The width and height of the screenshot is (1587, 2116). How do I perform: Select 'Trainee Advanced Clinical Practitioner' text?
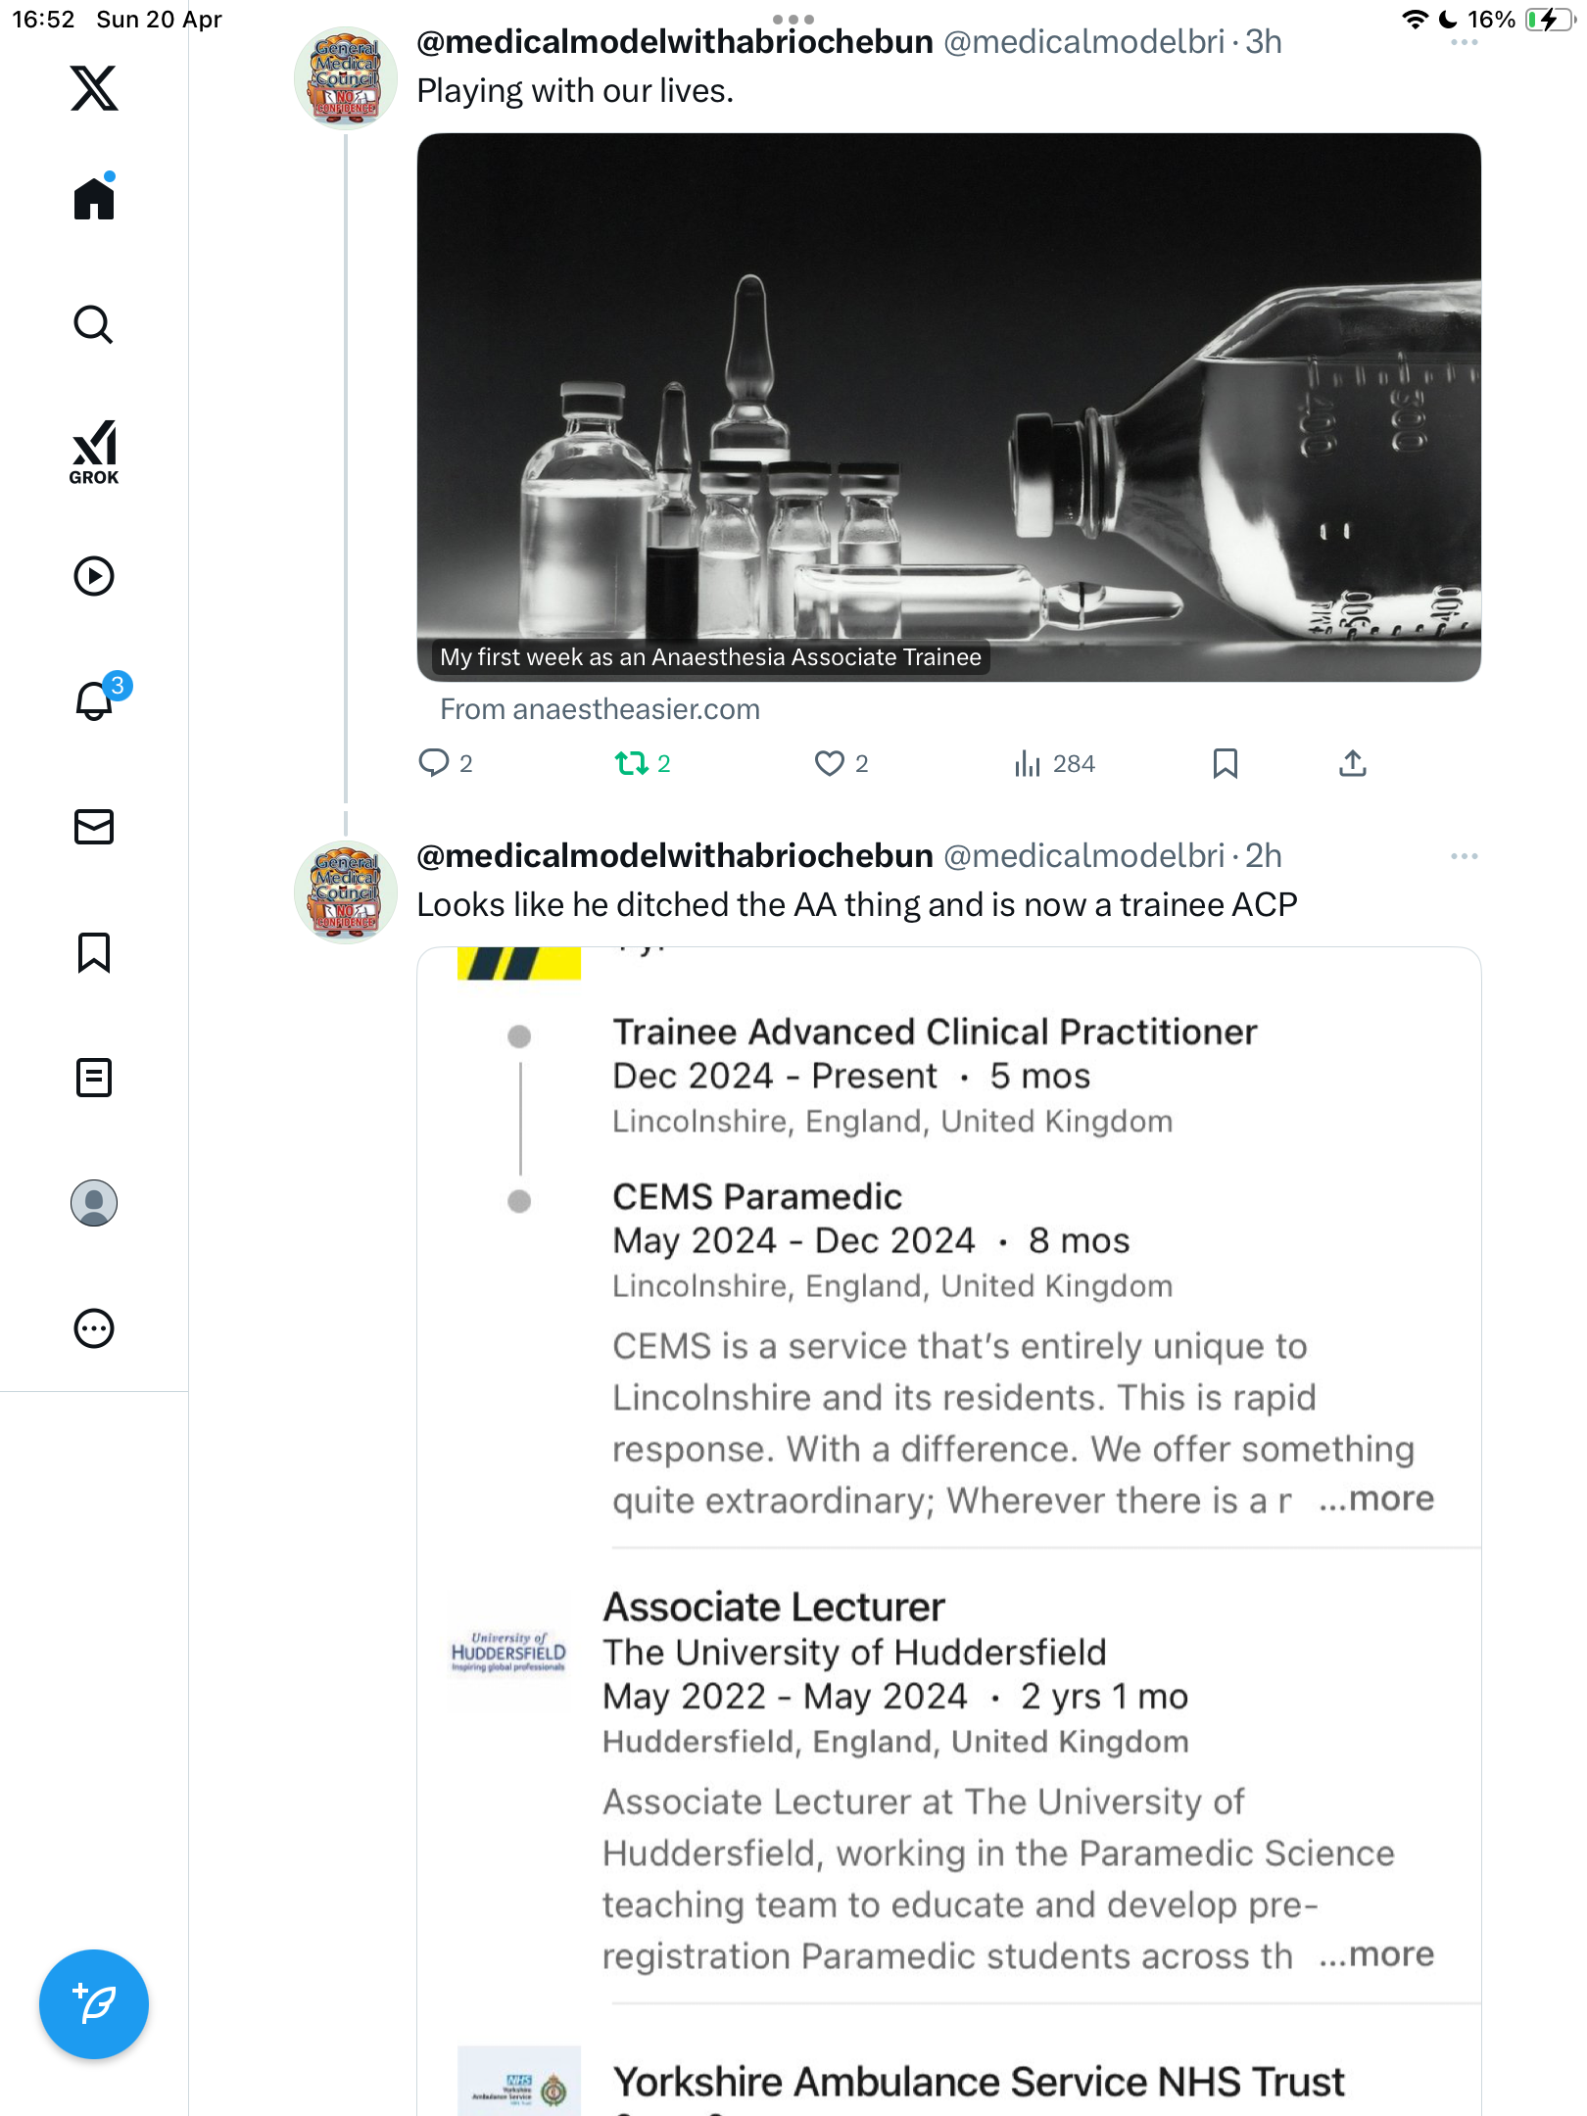935,1032
